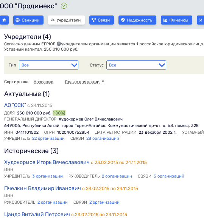Open the Санкции tab
204x218 pixels.
point(28,20)
